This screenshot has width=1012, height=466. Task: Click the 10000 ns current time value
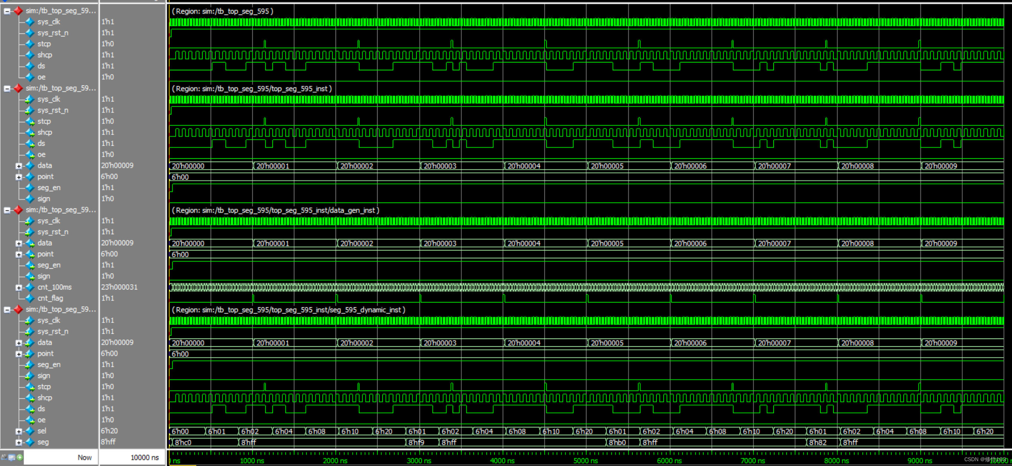(144, 457)
